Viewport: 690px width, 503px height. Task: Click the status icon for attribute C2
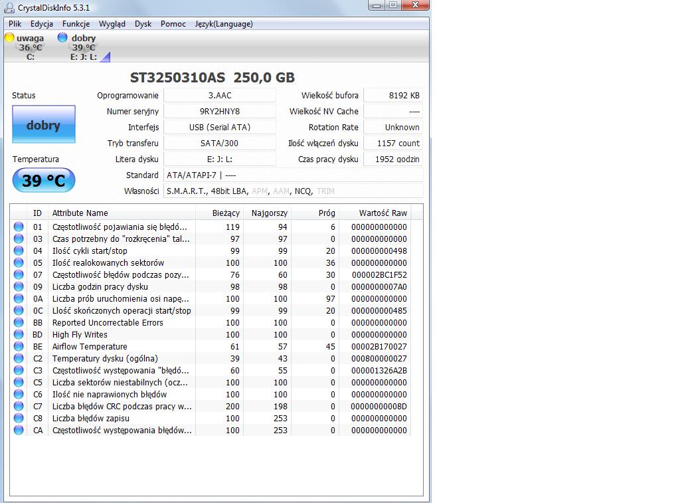(x=19, y=359)
